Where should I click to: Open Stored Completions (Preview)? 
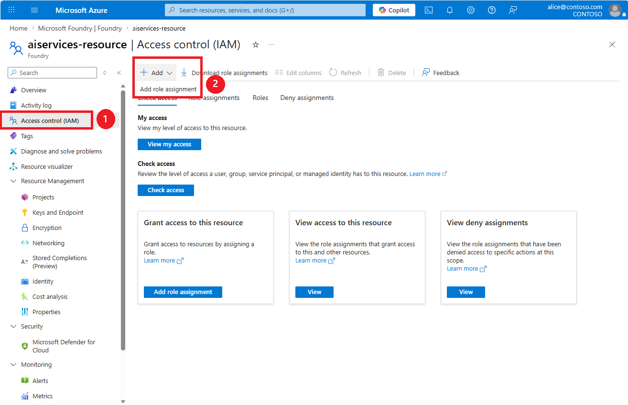60,262
